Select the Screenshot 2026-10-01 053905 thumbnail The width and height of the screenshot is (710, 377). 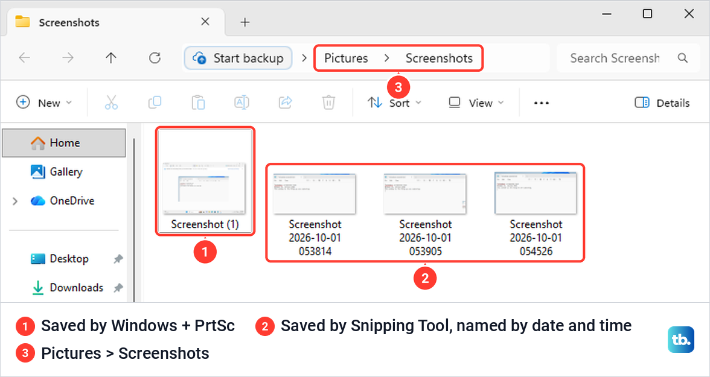tap(425, 193)
